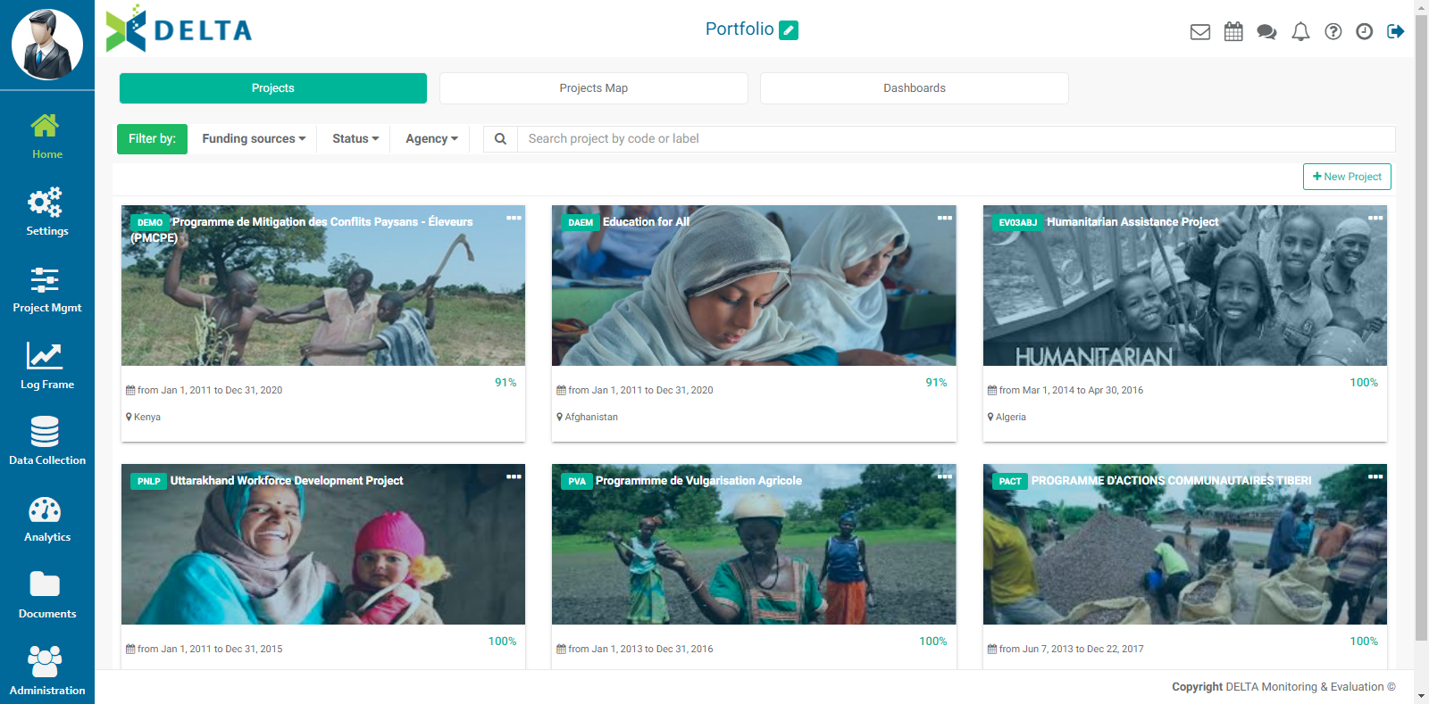Open the help question mark icon
1429x704 pixels.
(1333, 32)
